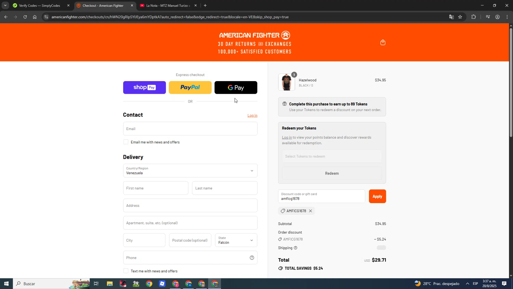Switch to Verify Codes SimplyCodes tab

[x=39, y=5]
